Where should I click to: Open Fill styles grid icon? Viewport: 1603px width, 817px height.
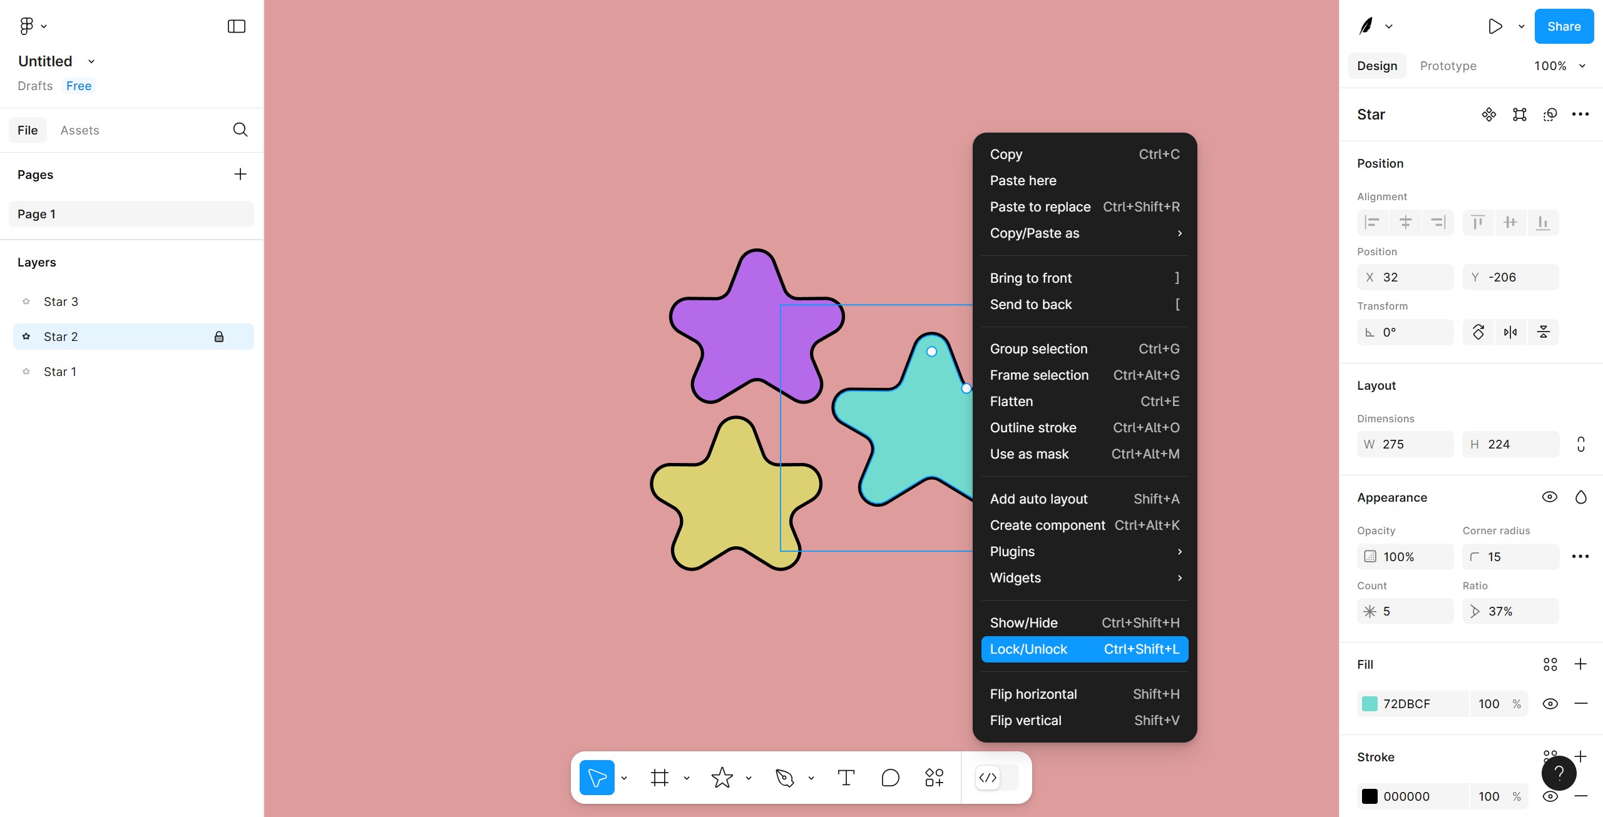1550,664
